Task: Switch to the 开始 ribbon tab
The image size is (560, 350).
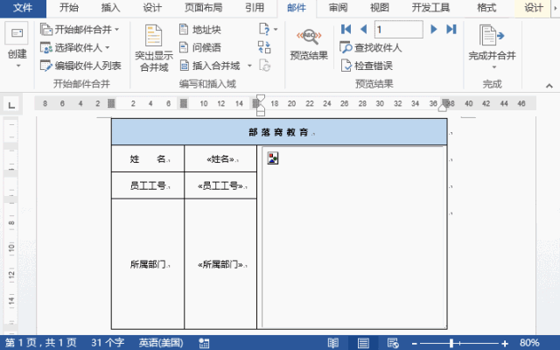Action: [69, 8]
